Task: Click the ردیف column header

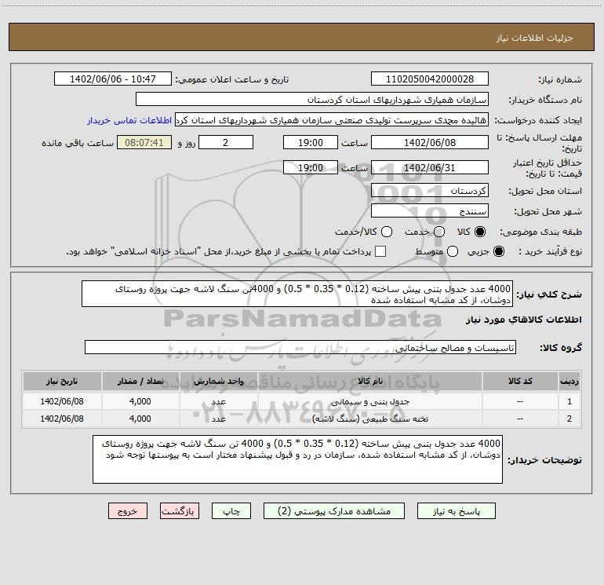Action: (569, 381)
